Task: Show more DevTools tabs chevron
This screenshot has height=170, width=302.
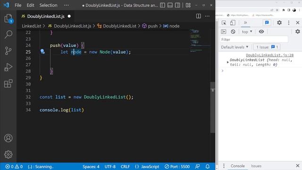Action: (x=245, y=23)
